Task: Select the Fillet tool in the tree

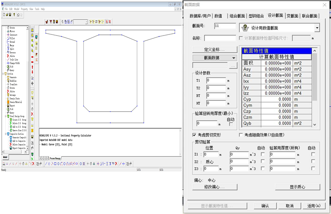Action: (x=13, y=38)
